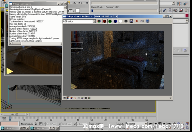Click the X coordinate input field
Image resolution: width=193 pixels, height=132 pixels.
pyautogui.click(x=51, y=124)
